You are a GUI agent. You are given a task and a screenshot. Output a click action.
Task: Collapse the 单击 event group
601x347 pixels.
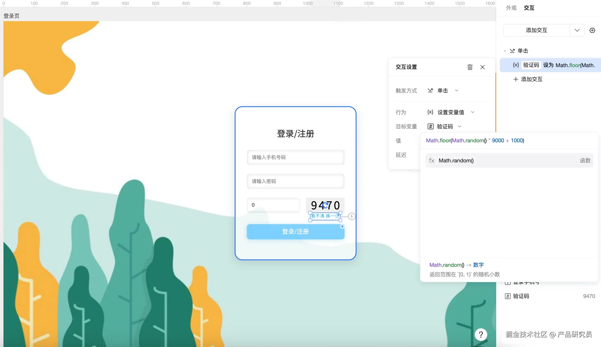pyautogui.click(x=505, y=51)
